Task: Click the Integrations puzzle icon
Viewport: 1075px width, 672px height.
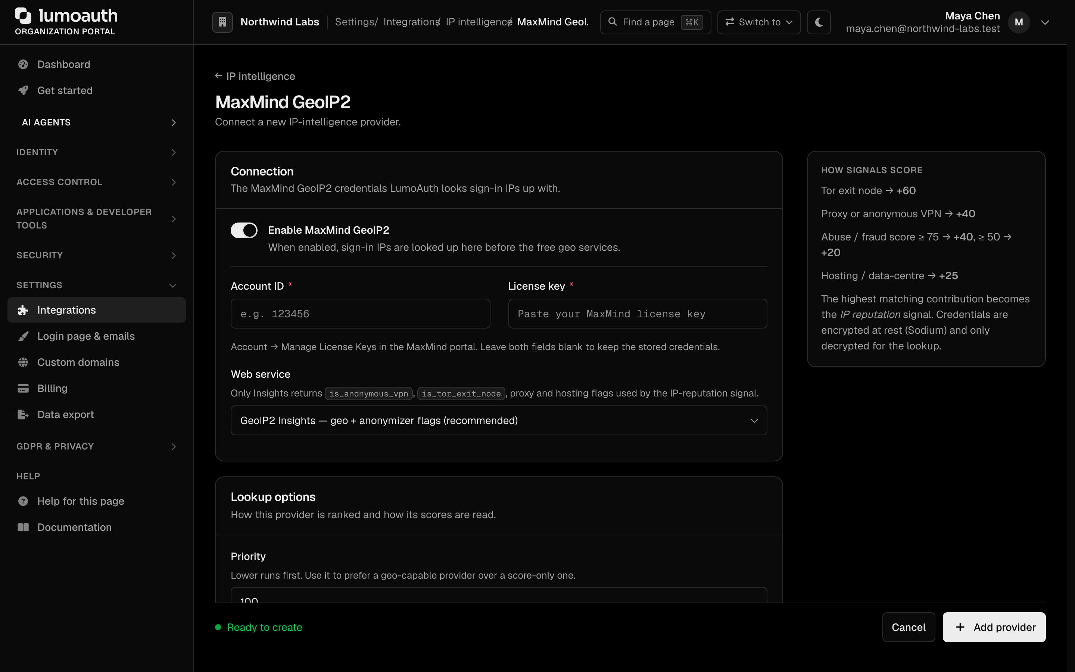Action: [x=23, y=310]
